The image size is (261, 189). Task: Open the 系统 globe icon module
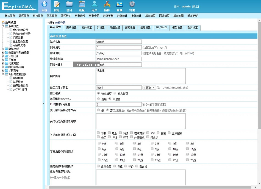point(44,6)
